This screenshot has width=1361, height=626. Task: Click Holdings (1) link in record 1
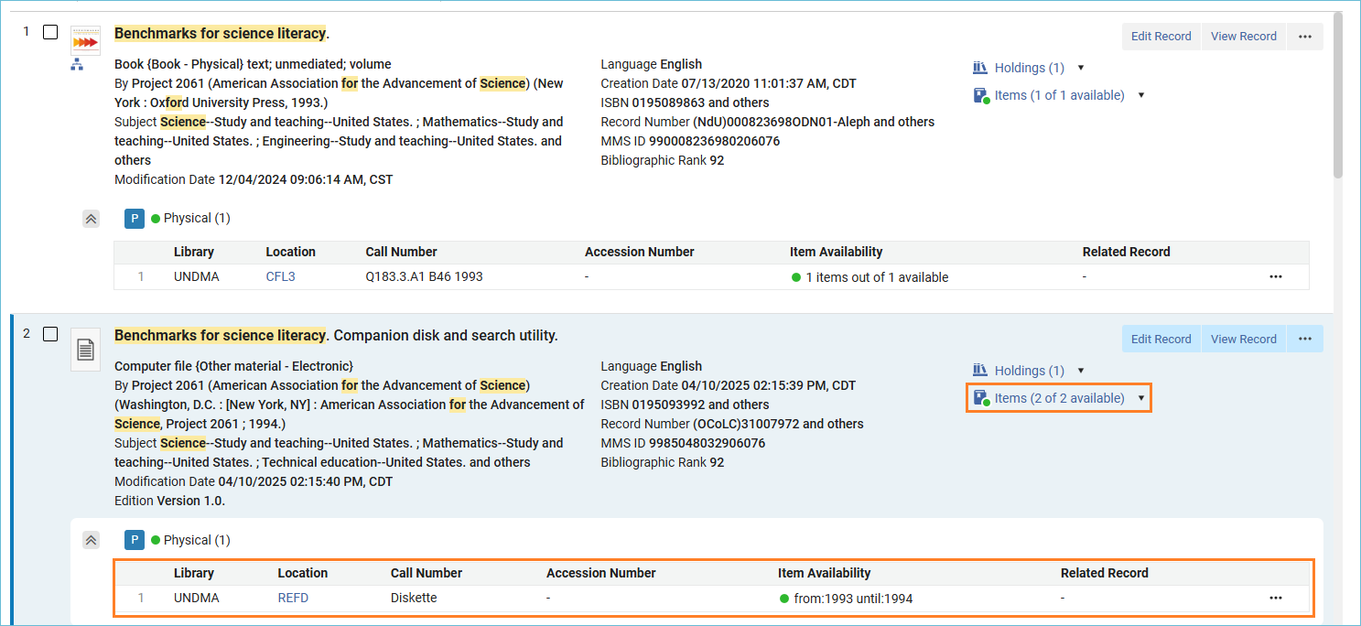coord(1029,68)
